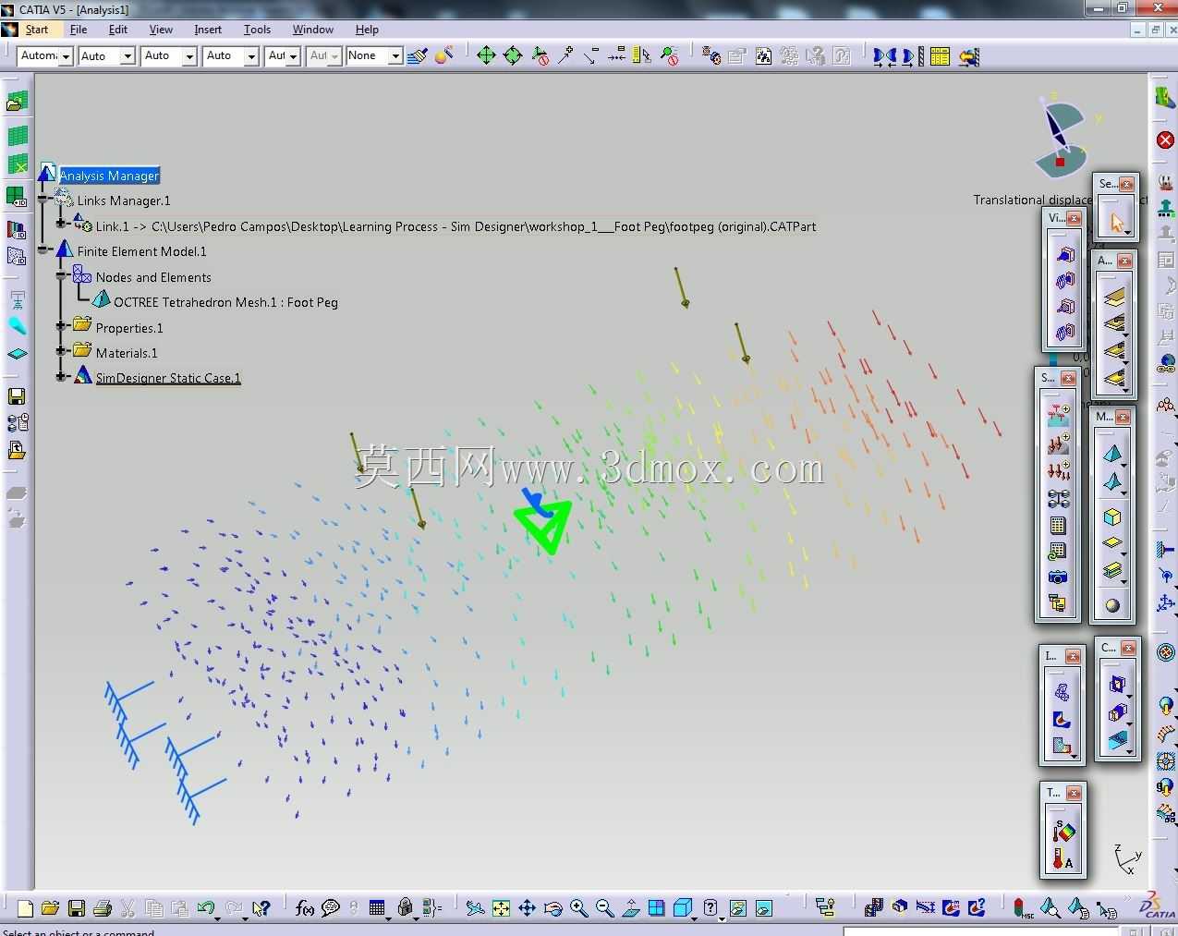
Task: Expand the Materials.1 folder node
Action: 62,351
